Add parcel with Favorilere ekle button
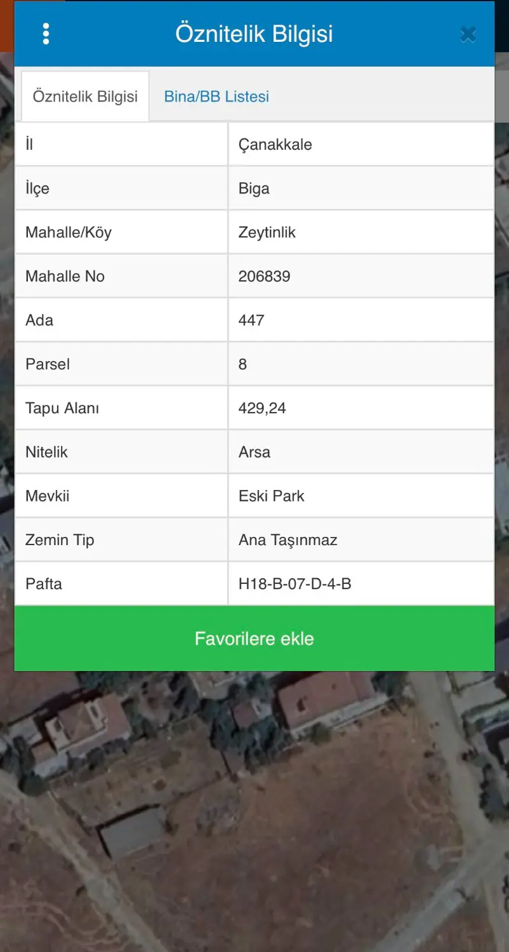509x952 pixels. click(255, 638)
